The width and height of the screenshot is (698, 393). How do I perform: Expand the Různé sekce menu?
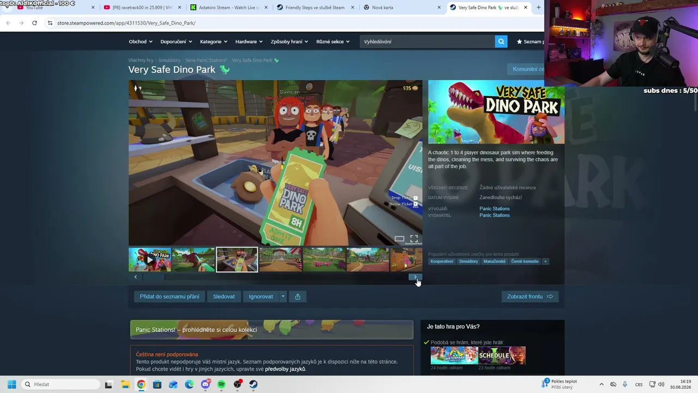(333, 41)
